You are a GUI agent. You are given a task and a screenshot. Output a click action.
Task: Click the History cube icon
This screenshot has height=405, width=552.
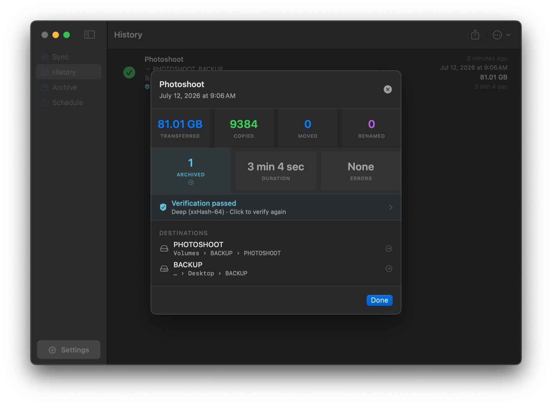[45, 72]
